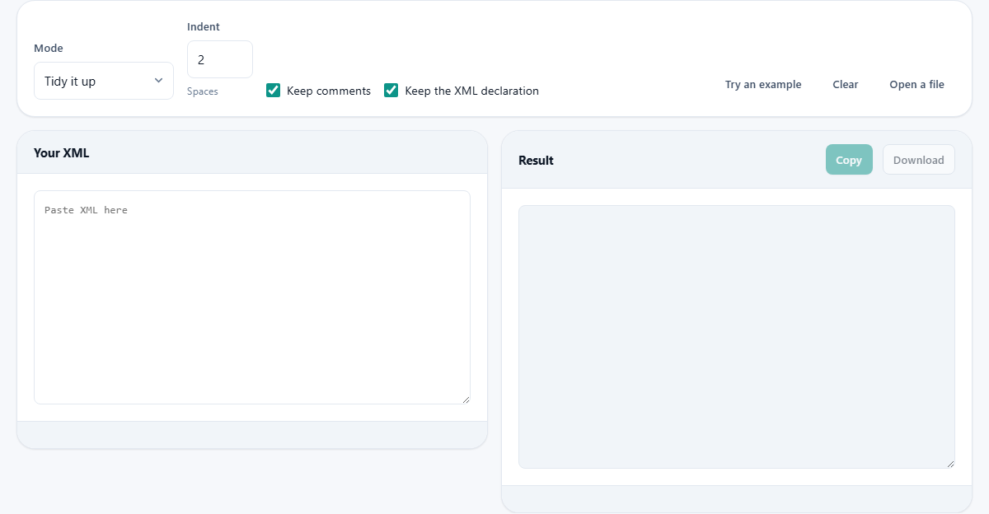Image resolution: width=989 pixels, height=514 pixels.
Task: Click the Indent number field
Action: [220, 59]
